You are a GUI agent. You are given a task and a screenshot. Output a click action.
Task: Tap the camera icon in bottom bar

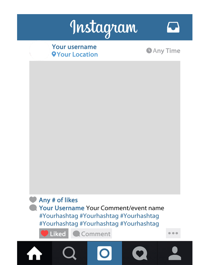pos(104,253)
